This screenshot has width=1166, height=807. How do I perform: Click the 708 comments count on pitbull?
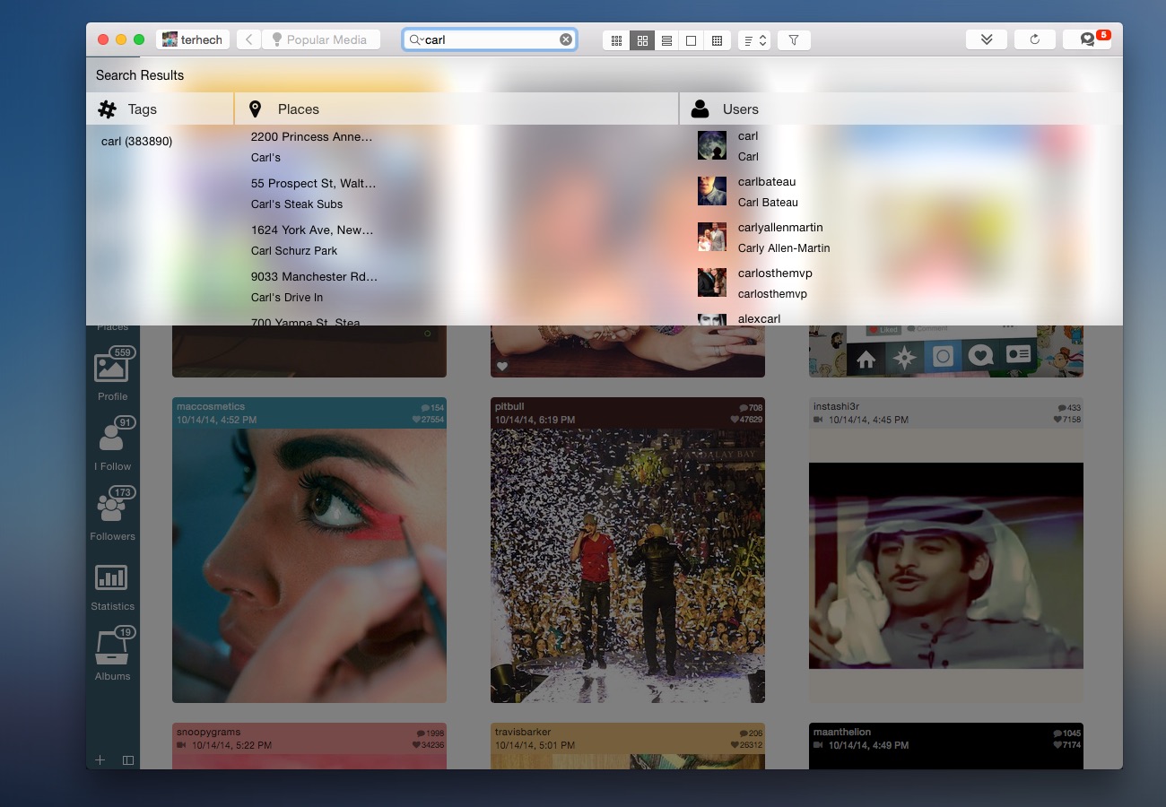click(x=752, y=408)
